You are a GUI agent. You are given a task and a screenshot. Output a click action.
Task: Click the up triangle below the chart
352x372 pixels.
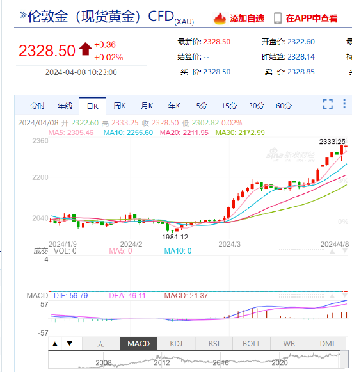tap(55, 344)
